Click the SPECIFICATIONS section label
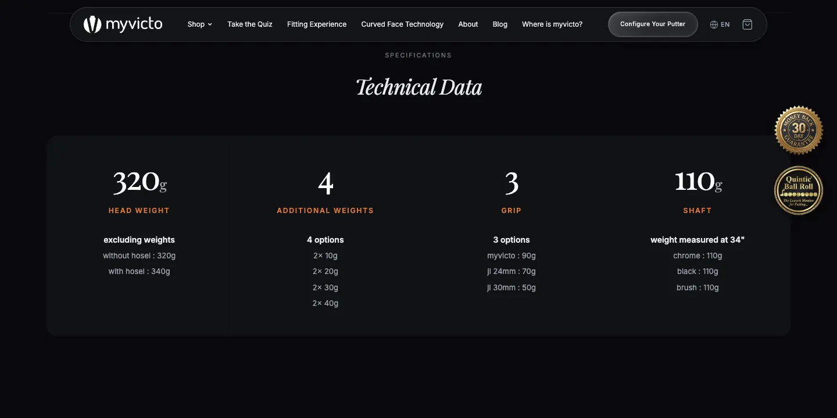 [x=419, y=55]
